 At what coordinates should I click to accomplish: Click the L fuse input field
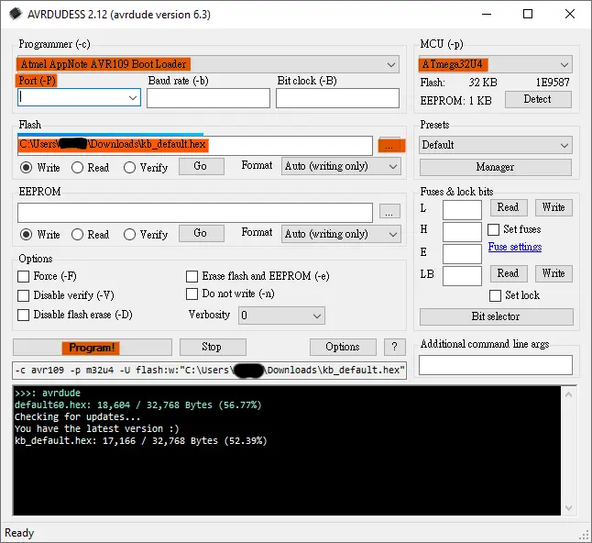pos(462,210)
